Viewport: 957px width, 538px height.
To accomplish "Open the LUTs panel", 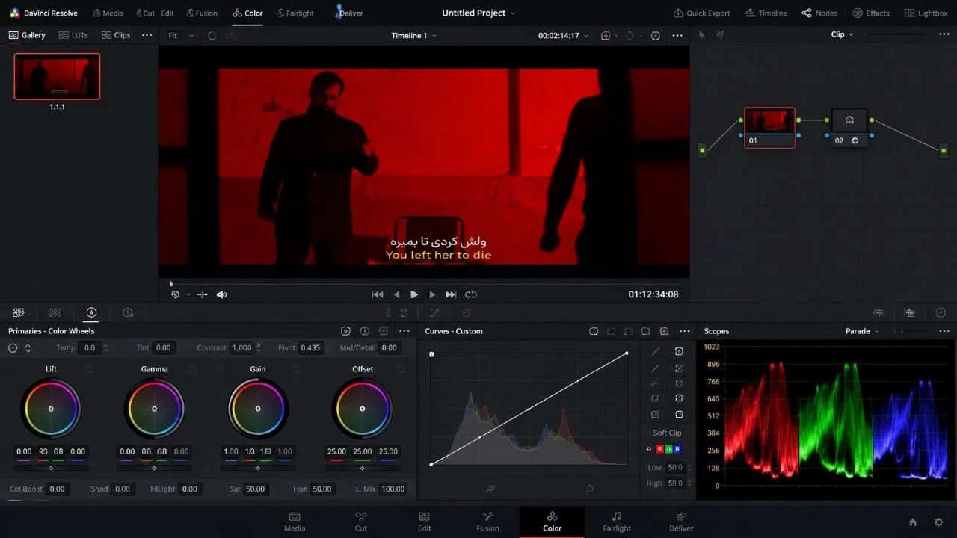I will point(73,35).
